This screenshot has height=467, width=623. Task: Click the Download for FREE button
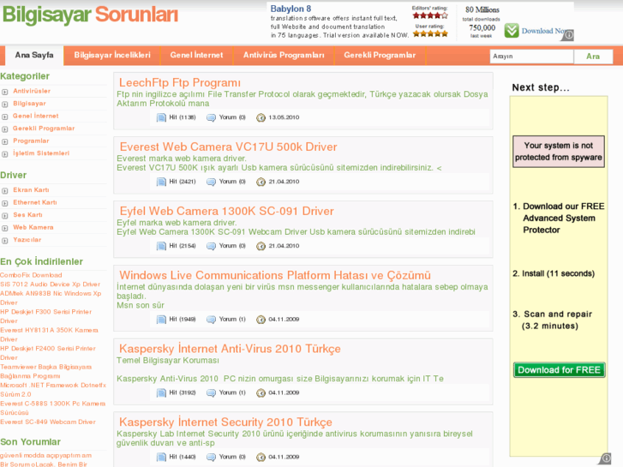coord(559,370)
